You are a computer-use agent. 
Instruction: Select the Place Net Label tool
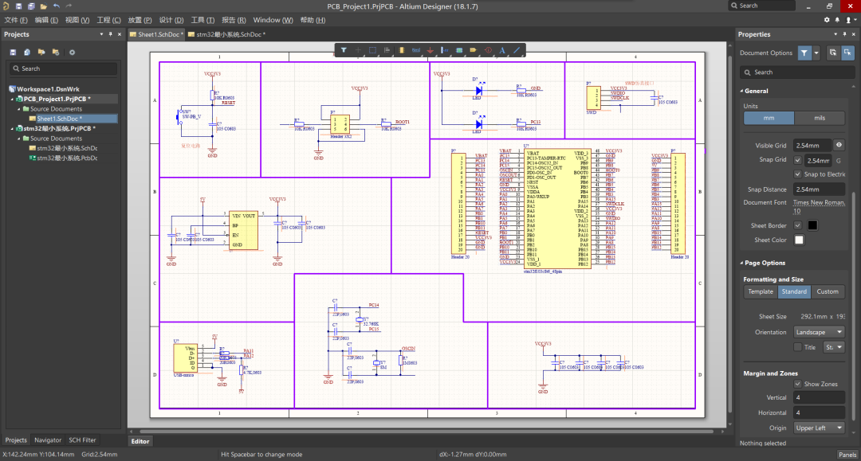tap(444, 50)
